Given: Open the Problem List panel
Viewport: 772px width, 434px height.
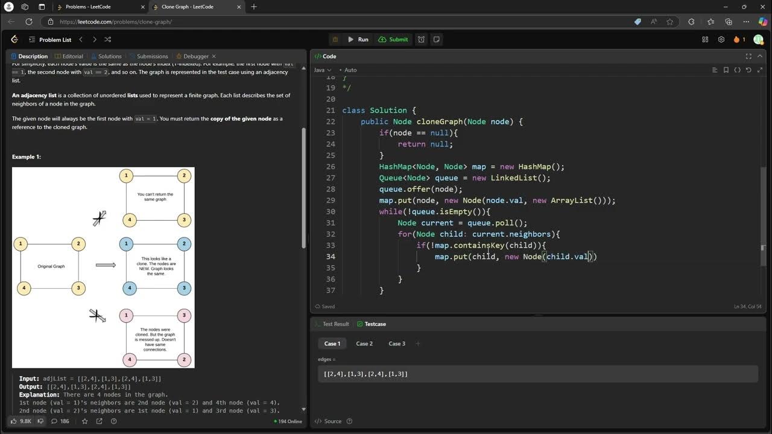Looking at the screenshot, I should tap(50, 40).
